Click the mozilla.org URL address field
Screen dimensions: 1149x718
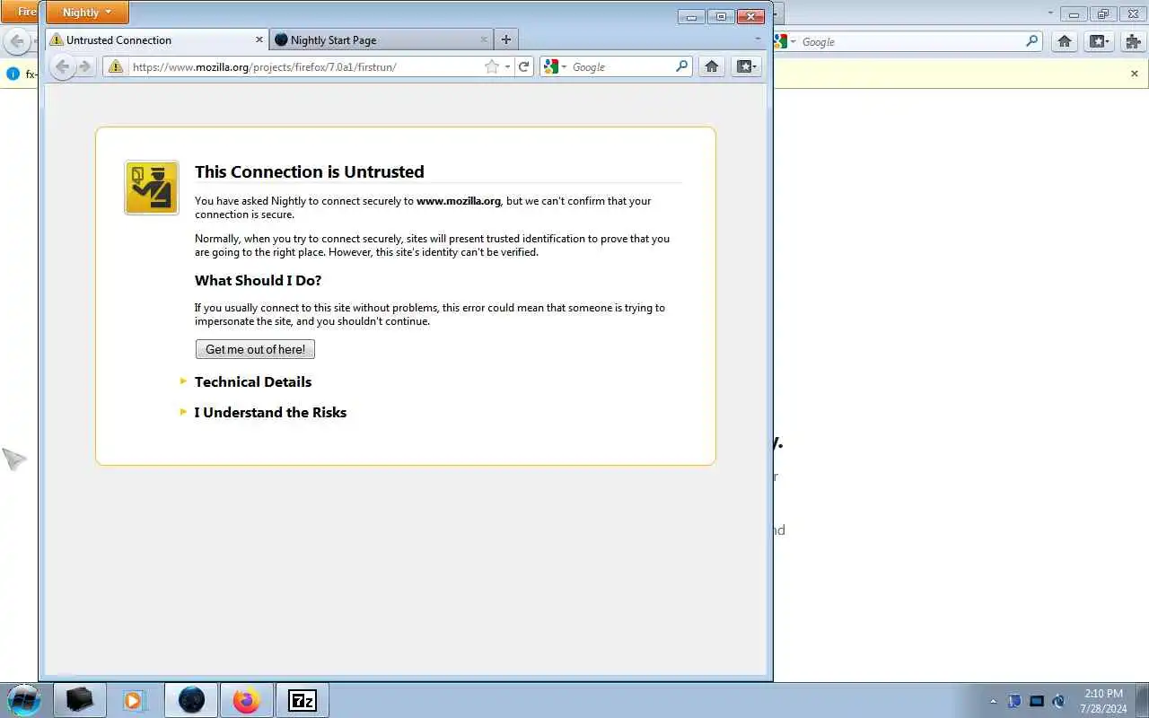[x=305, y=66]
